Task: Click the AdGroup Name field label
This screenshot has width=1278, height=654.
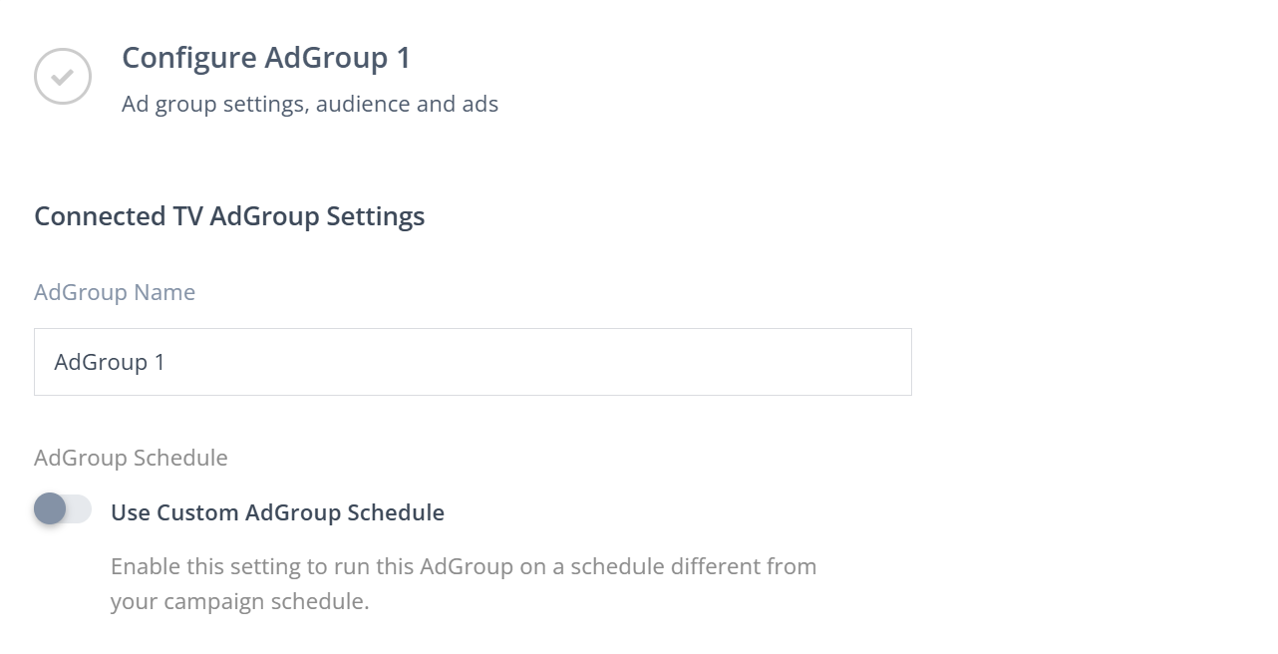Action: coord(115,292)
